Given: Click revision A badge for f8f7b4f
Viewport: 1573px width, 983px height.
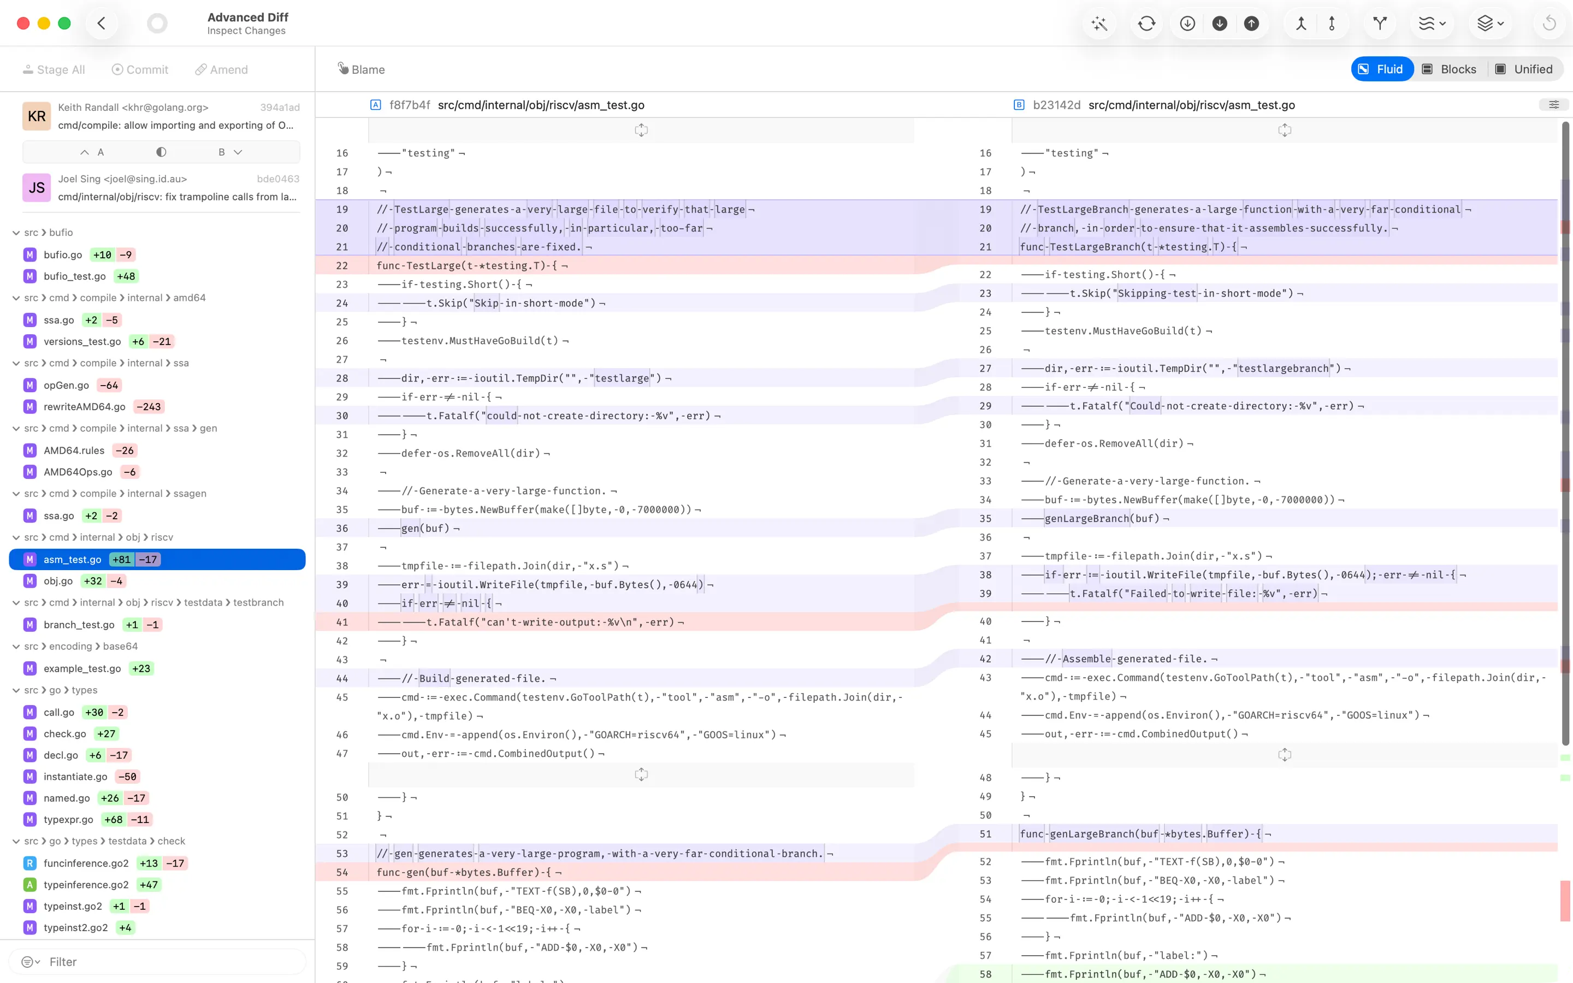Looking at the screenshot, I should pos(376,105).
